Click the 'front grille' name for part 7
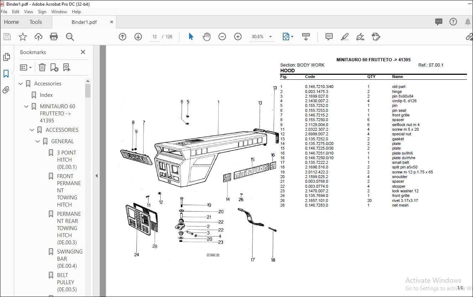Image resolution: width=473 pixels, height=297 pixels. pos(401,115)
